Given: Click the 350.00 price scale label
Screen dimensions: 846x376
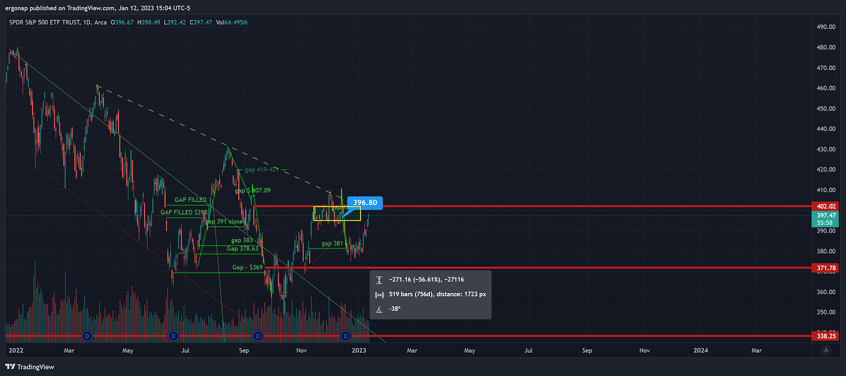Looking at the screenshot, I should [x=827, y=312].
